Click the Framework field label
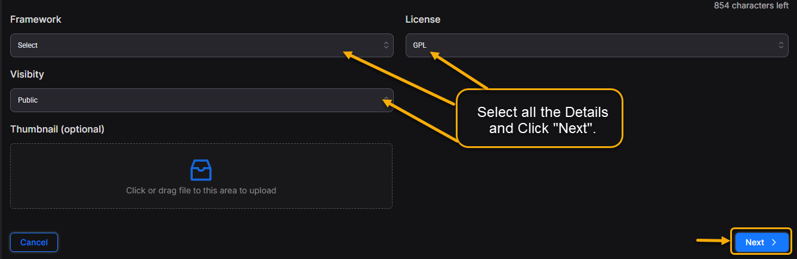This screenshot has height=259, width=797. click(36, 20)
